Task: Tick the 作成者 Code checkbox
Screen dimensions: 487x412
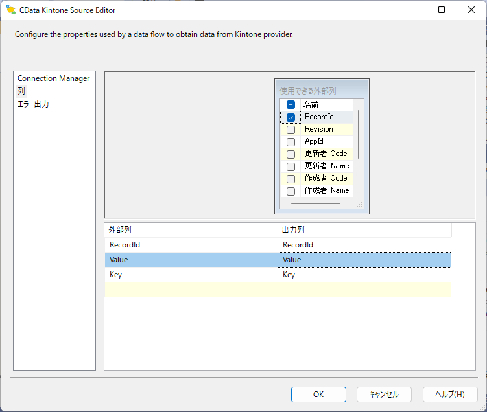Action: point(291,179)
